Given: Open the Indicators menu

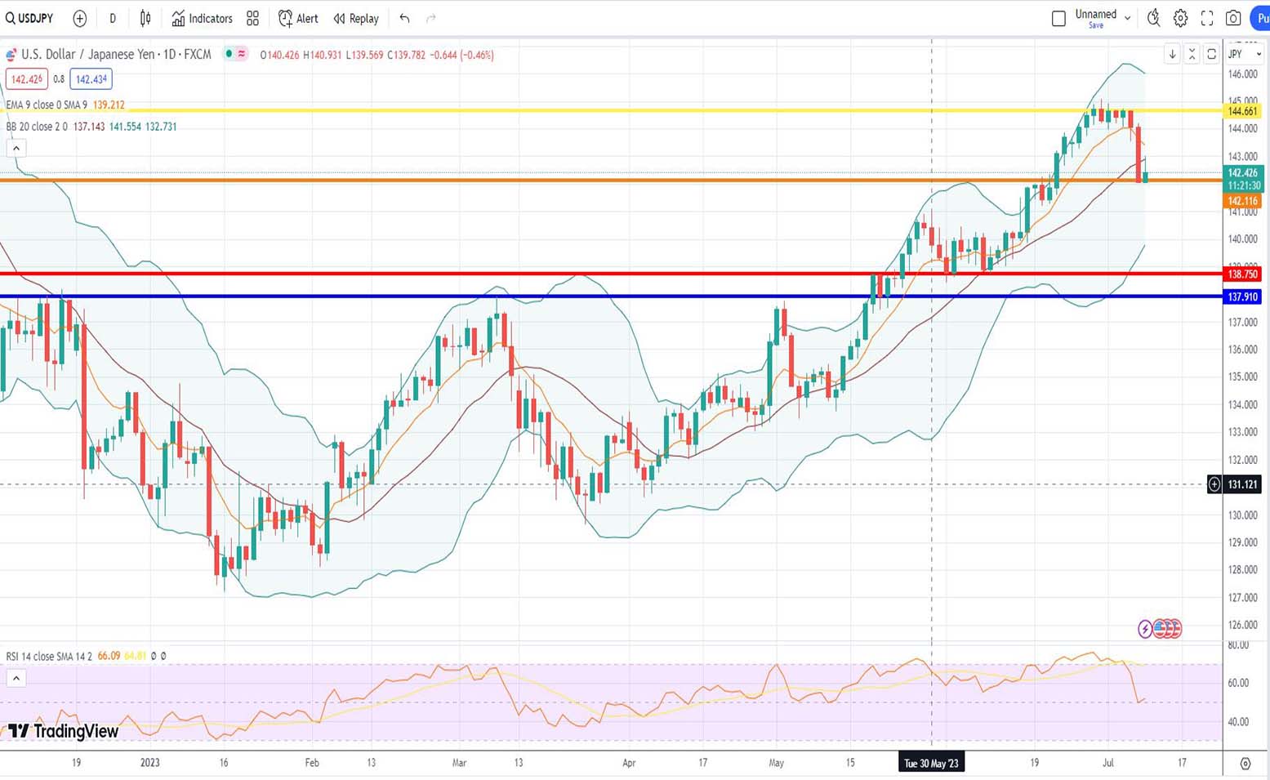Looking at the screenshot, I should click(x=202, y=18).
